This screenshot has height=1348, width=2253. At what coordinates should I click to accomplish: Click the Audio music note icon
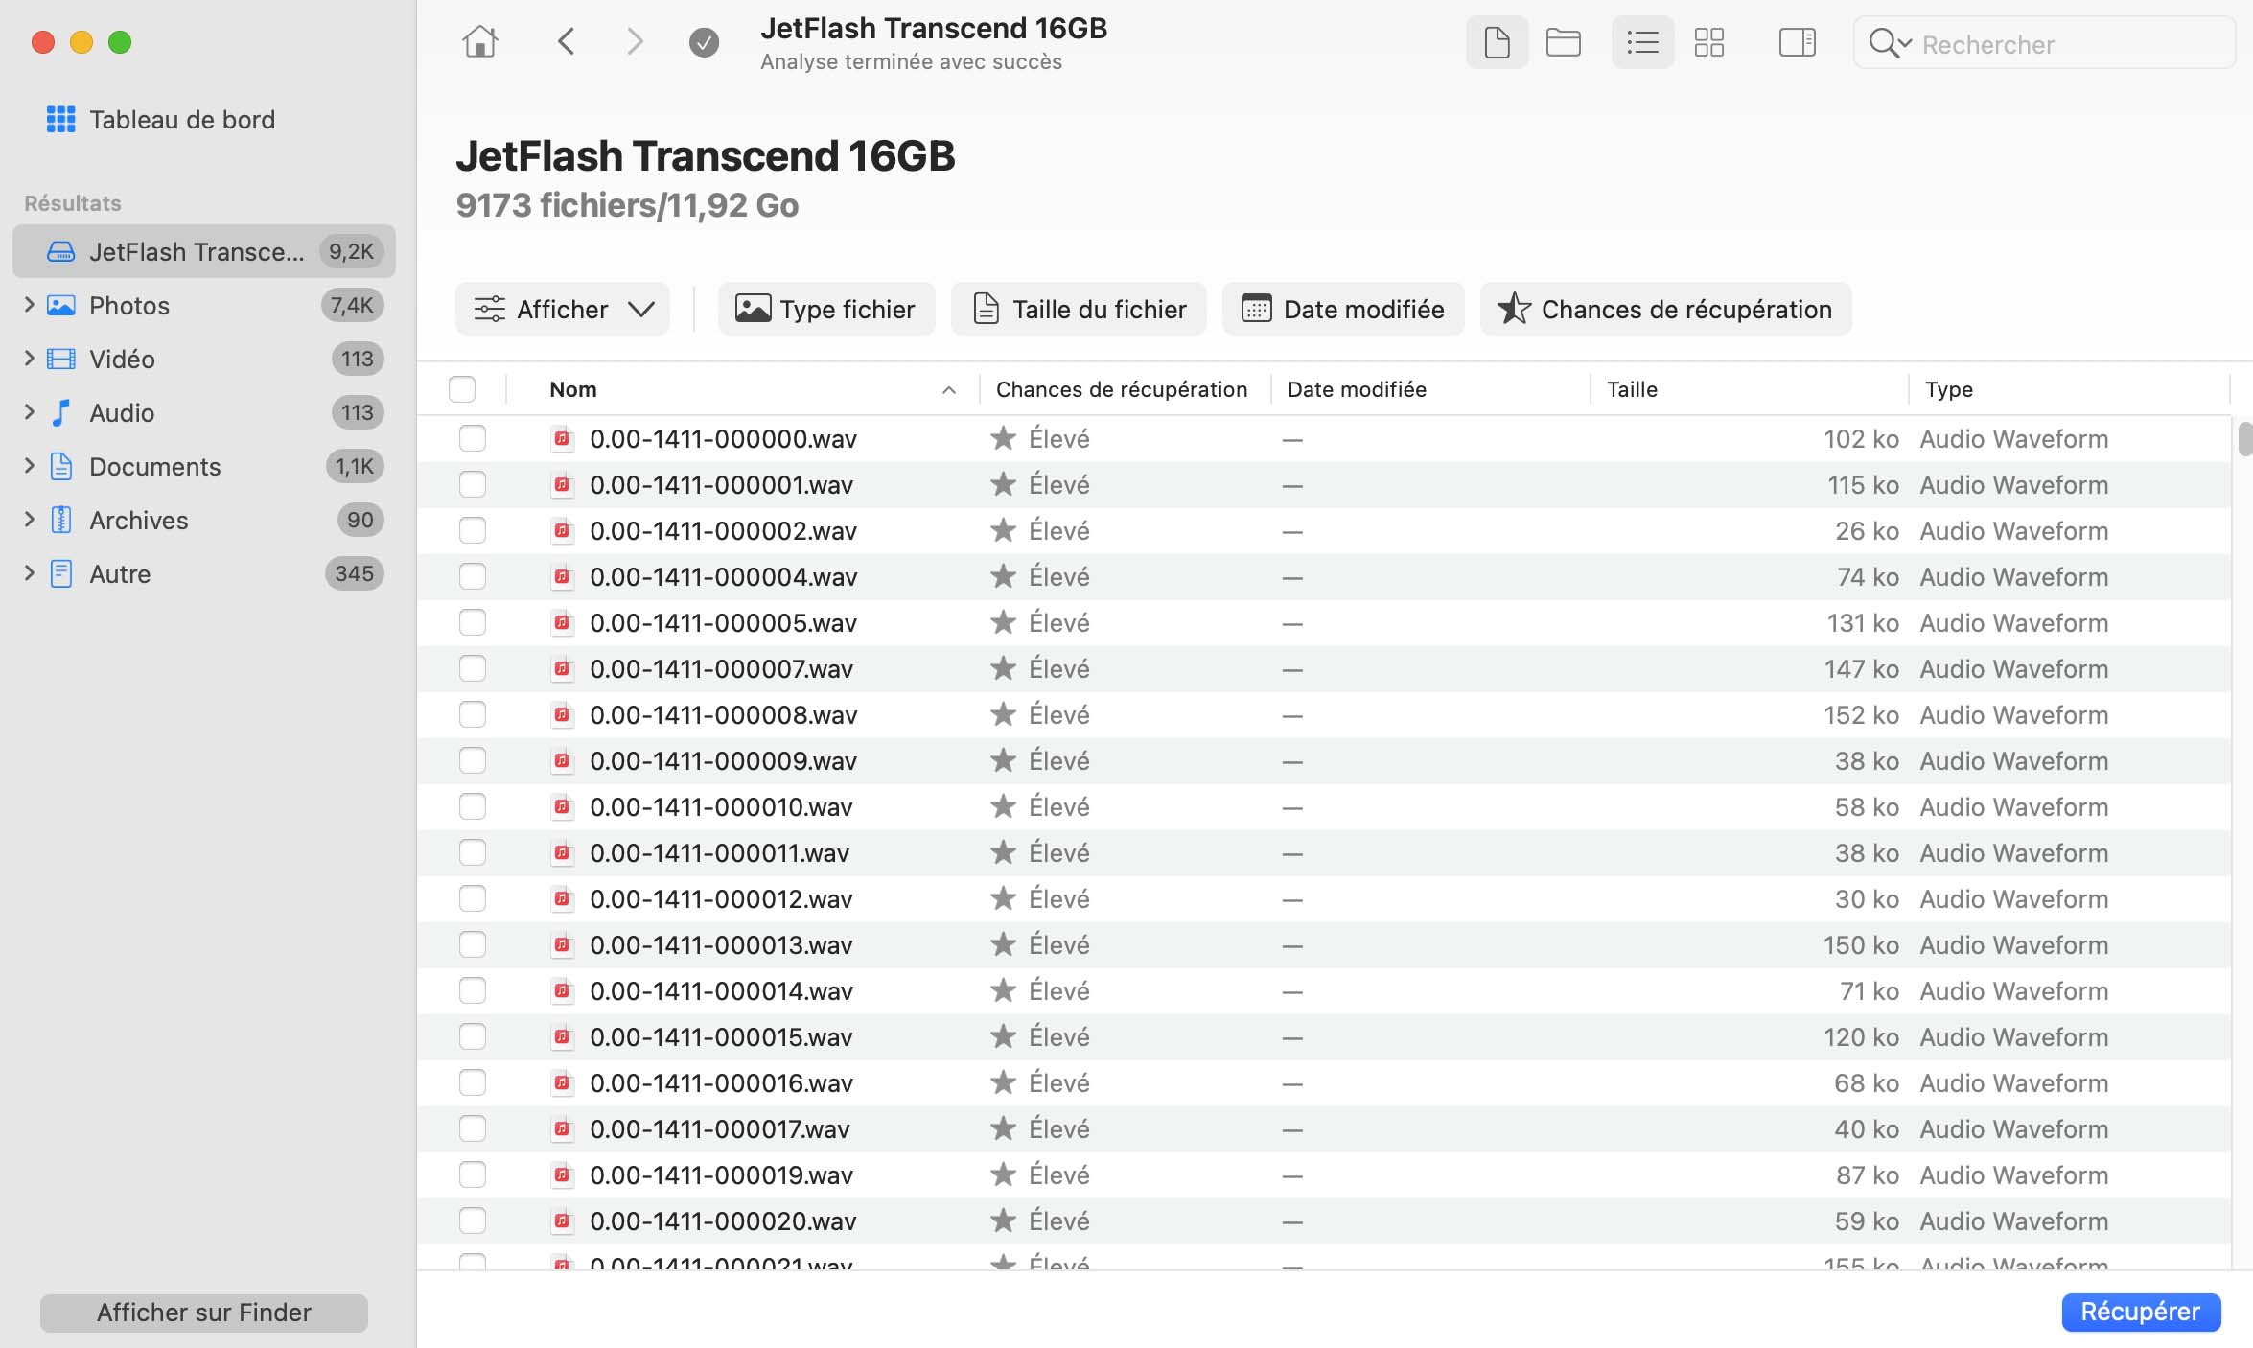(60, 412)
